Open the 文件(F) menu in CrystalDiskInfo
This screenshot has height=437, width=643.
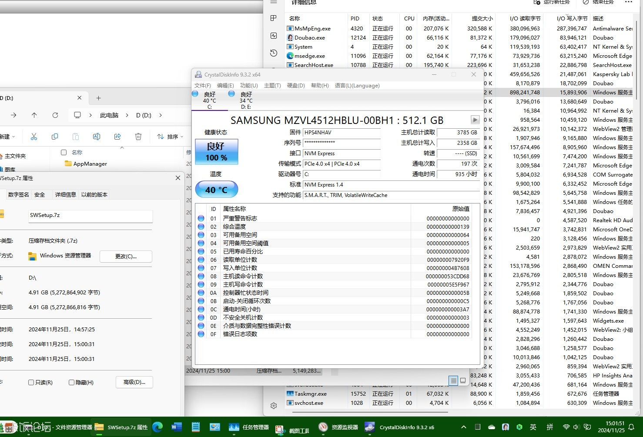point(202,85)
